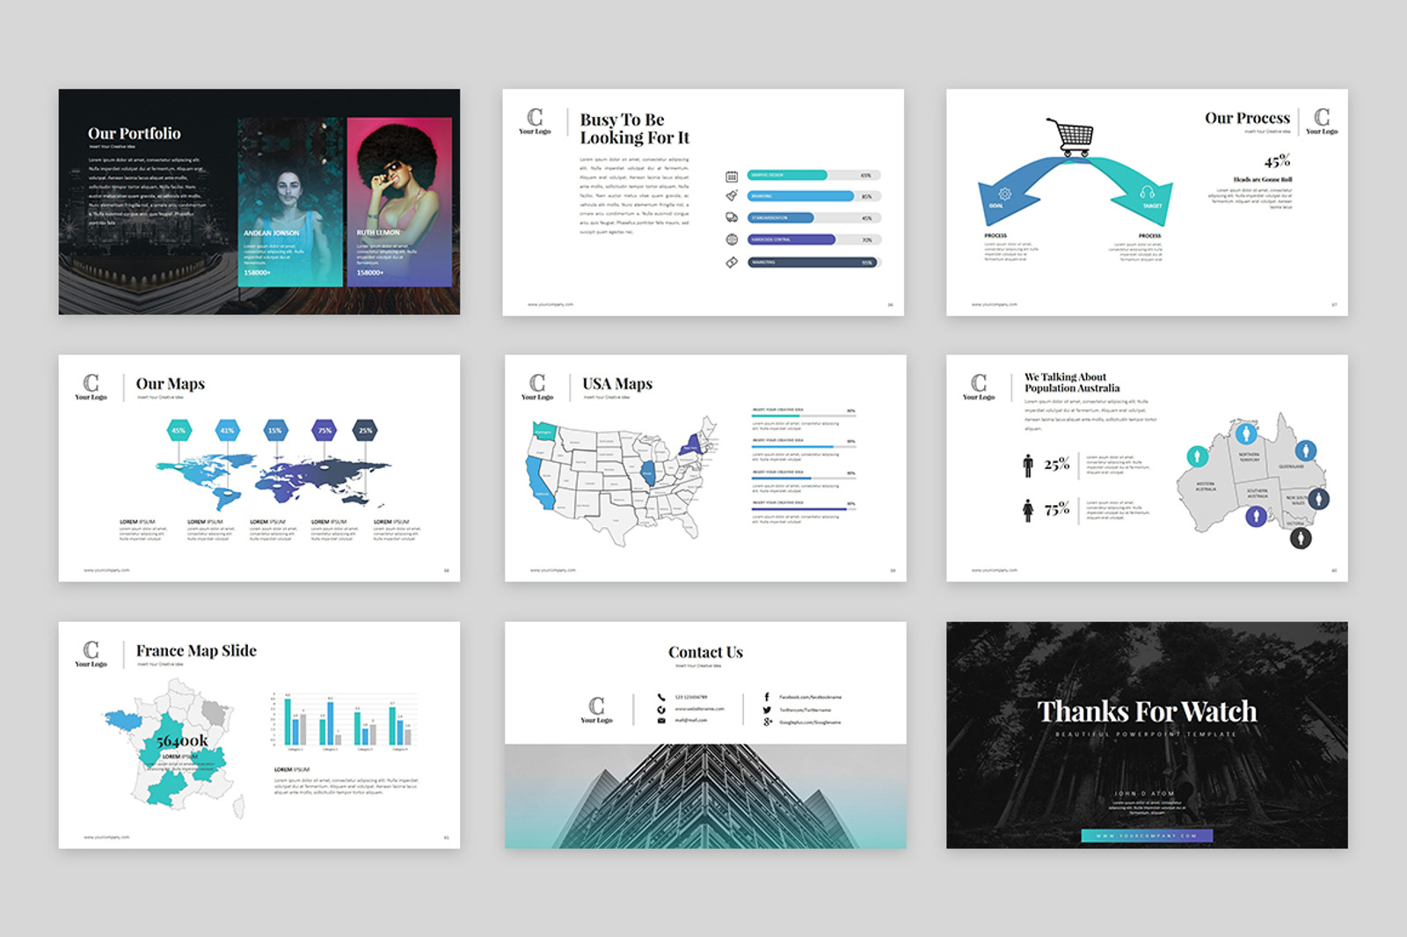Click the Facebook icon on Contact Us slide

(x=767, y=697)
